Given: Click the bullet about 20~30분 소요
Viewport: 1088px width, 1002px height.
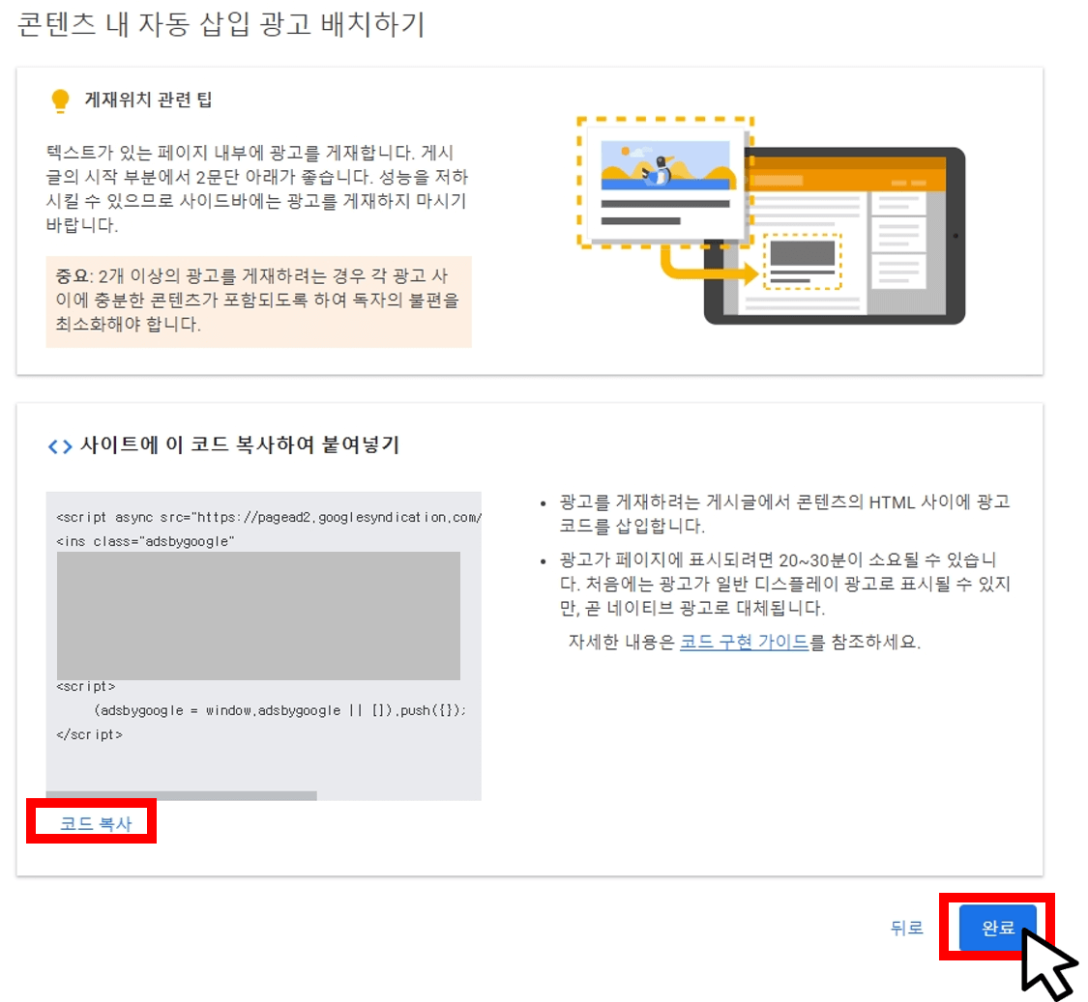Looking at the screenshot, I should point(784,584).
